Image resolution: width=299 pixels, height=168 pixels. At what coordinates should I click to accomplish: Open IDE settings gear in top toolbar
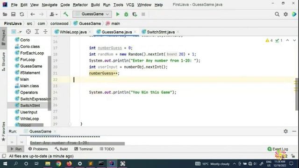coord(285,14)
